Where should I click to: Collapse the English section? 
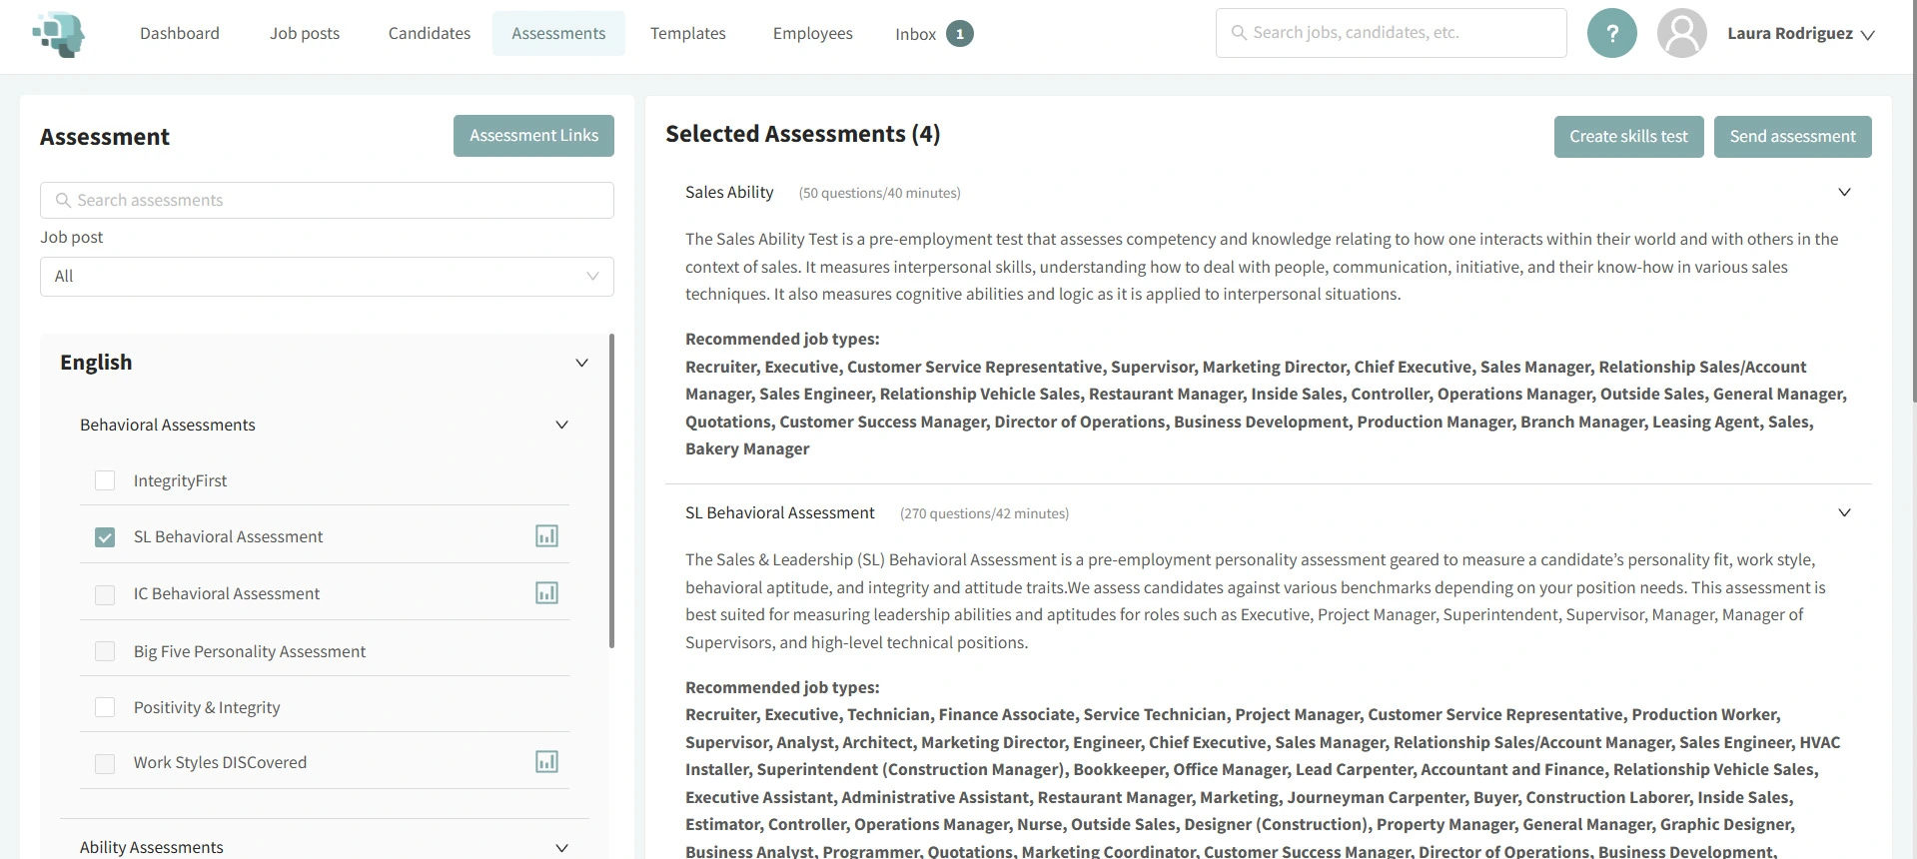[x=581, y=363]
